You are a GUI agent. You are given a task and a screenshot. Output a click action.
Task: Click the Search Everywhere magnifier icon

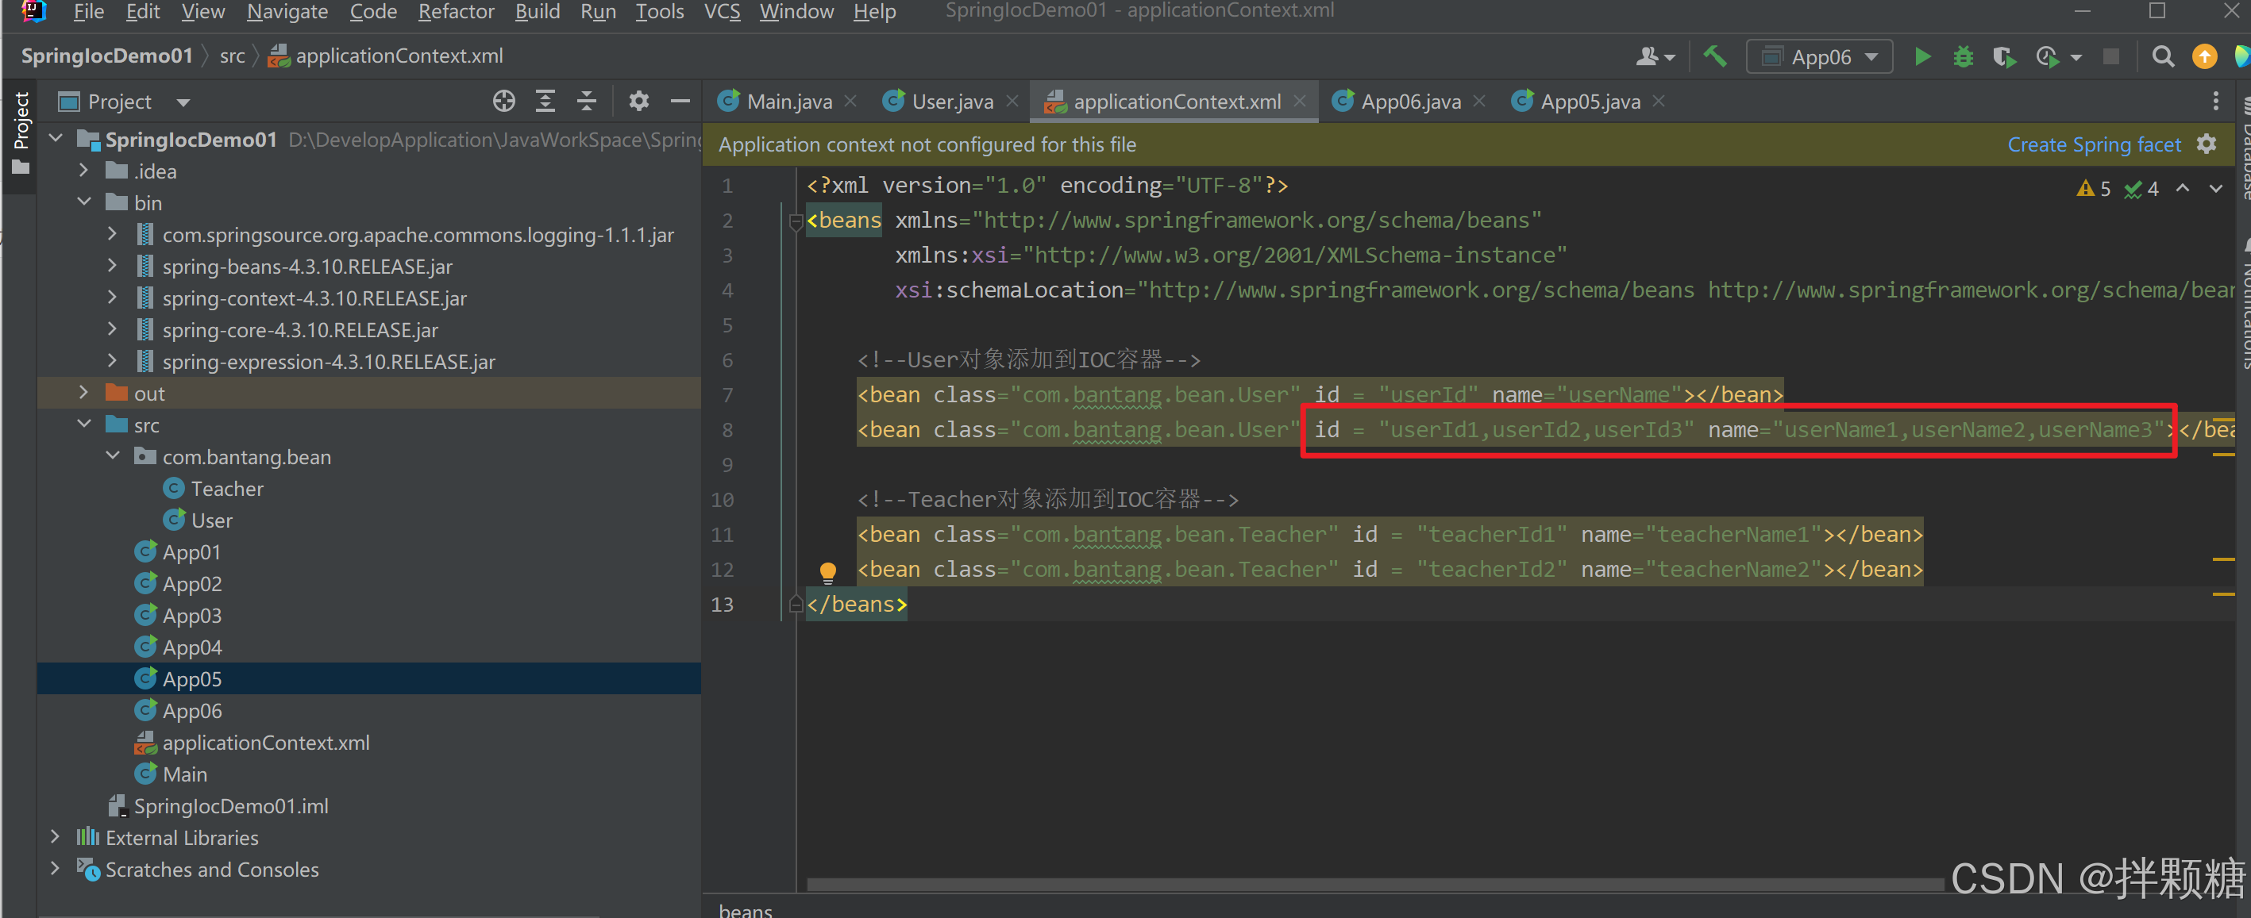click(2162, 57)
